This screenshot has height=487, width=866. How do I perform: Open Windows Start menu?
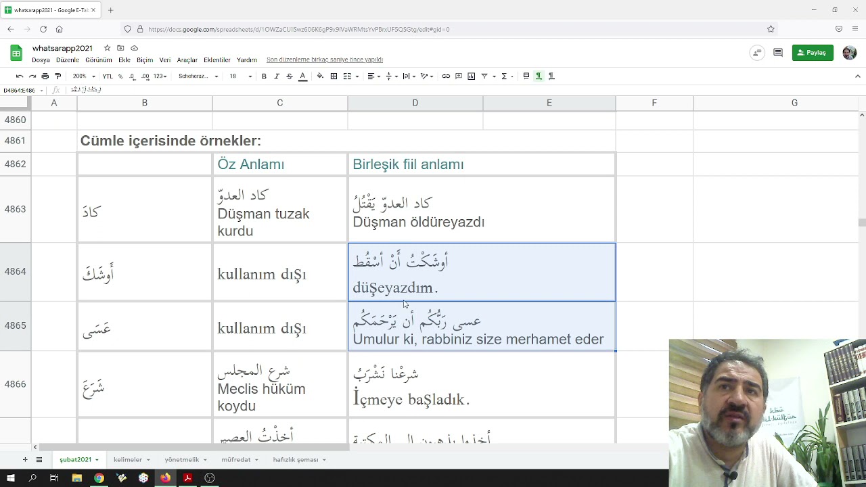pos(10,478)
